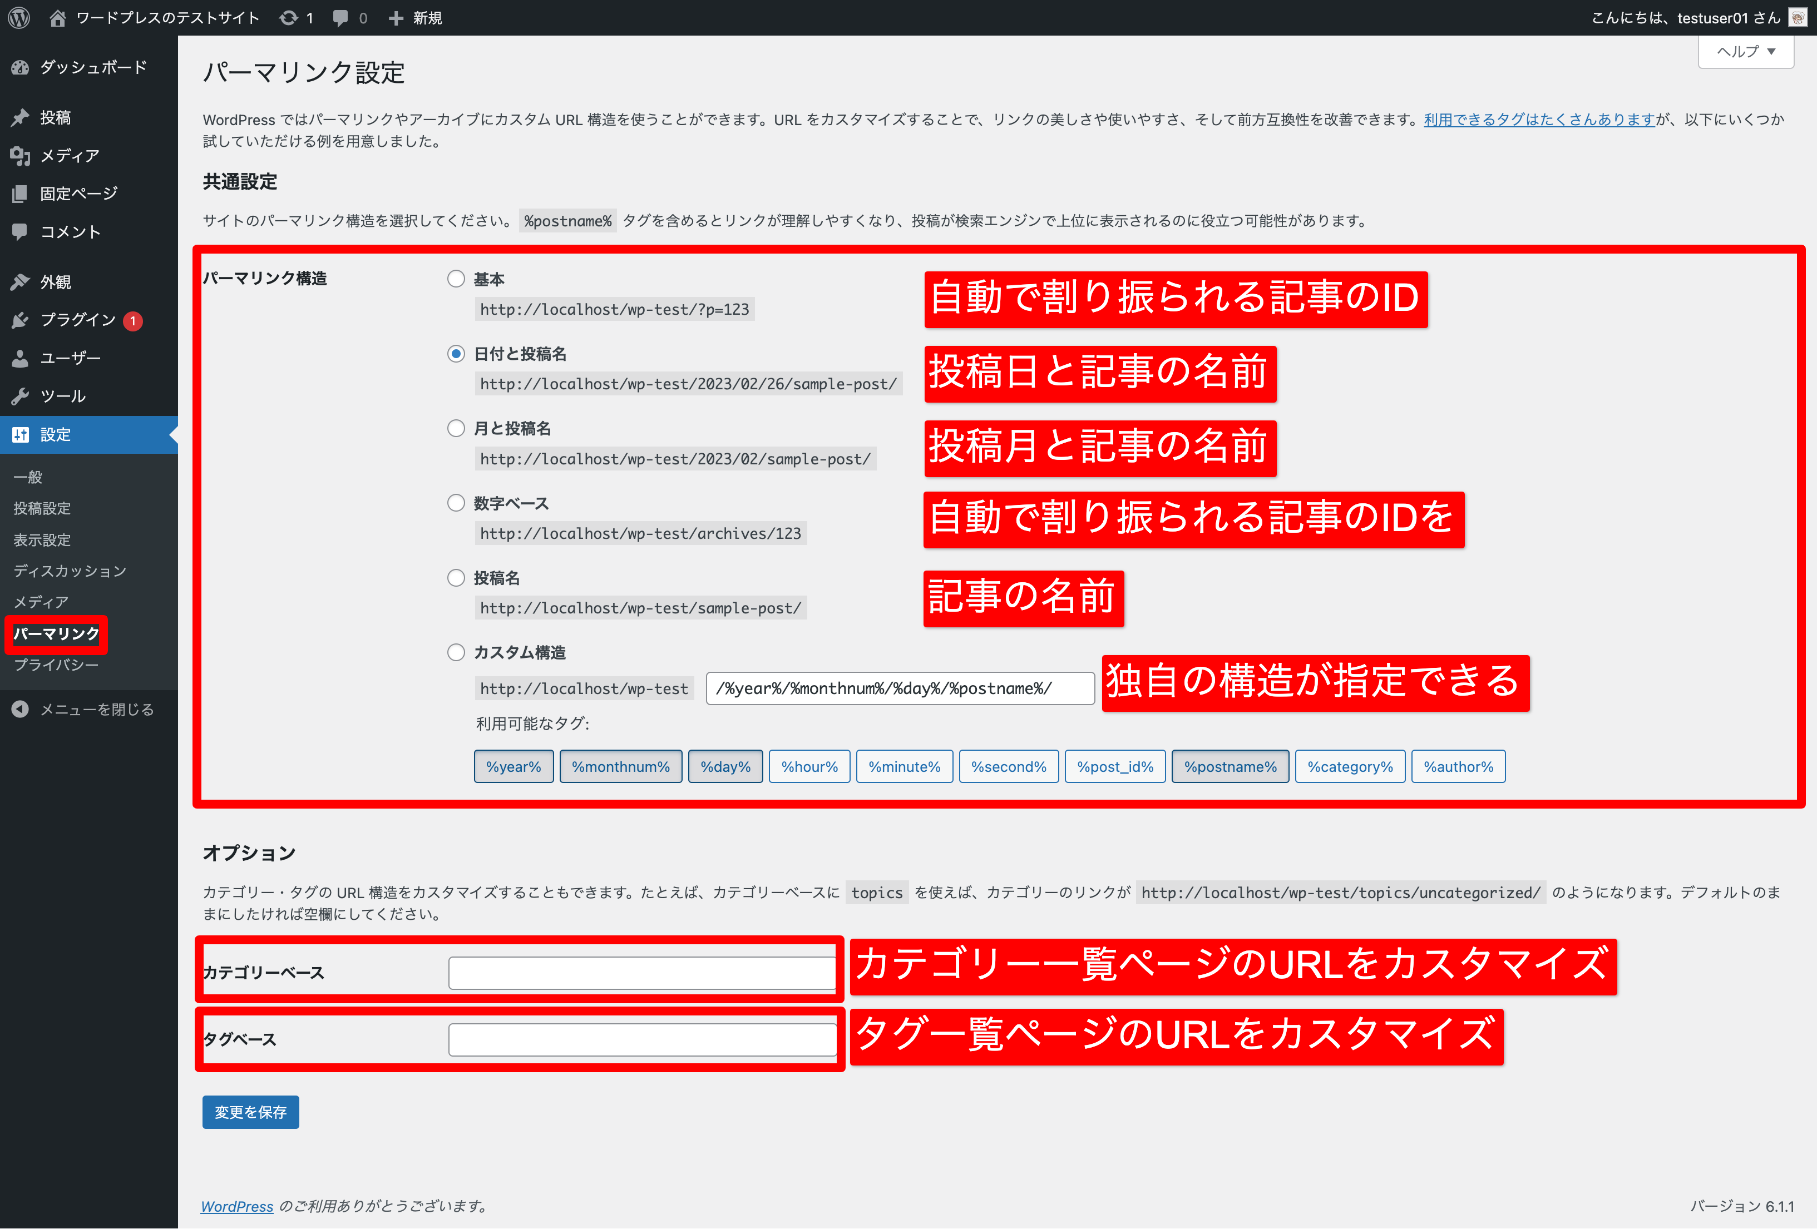Screen dimensions: 1817x1229
Task: Click the 設定 sliders icon
Action: (21, 434)
